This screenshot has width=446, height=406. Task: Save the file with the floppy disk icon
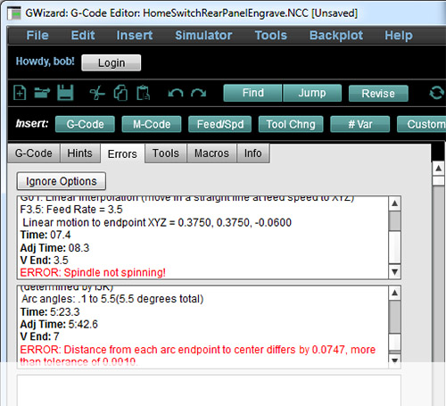click(x=65, y=93)
